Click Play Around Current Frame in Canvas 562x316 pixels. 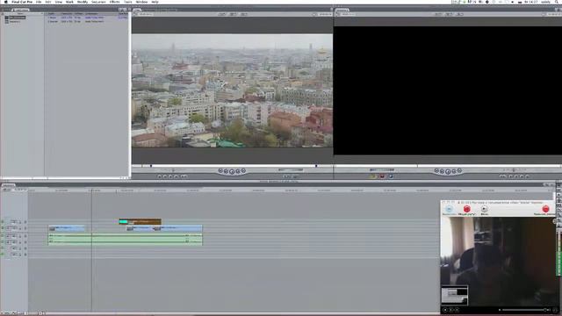coord(454,171)
